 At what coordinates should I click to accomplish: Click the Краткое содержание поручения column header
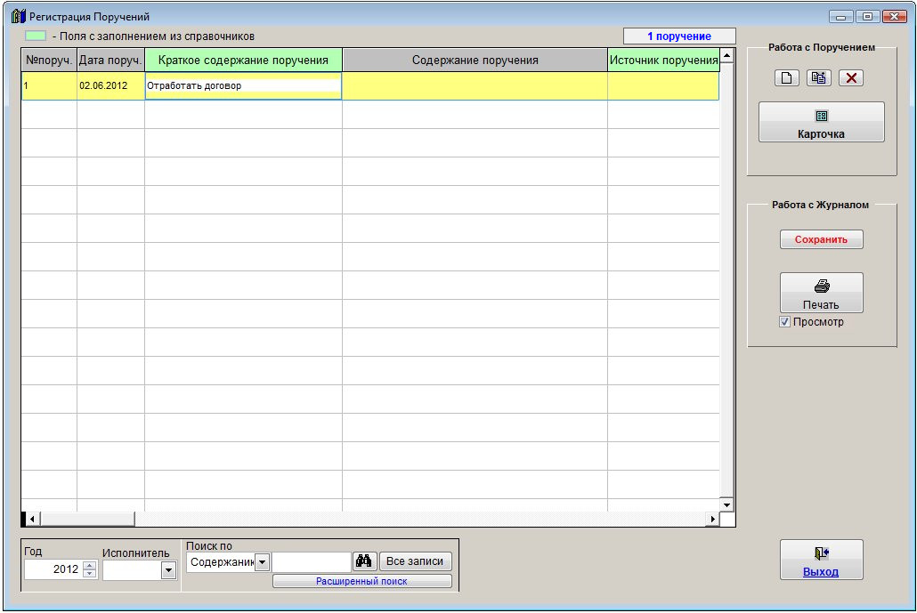[x=243, y=60]
